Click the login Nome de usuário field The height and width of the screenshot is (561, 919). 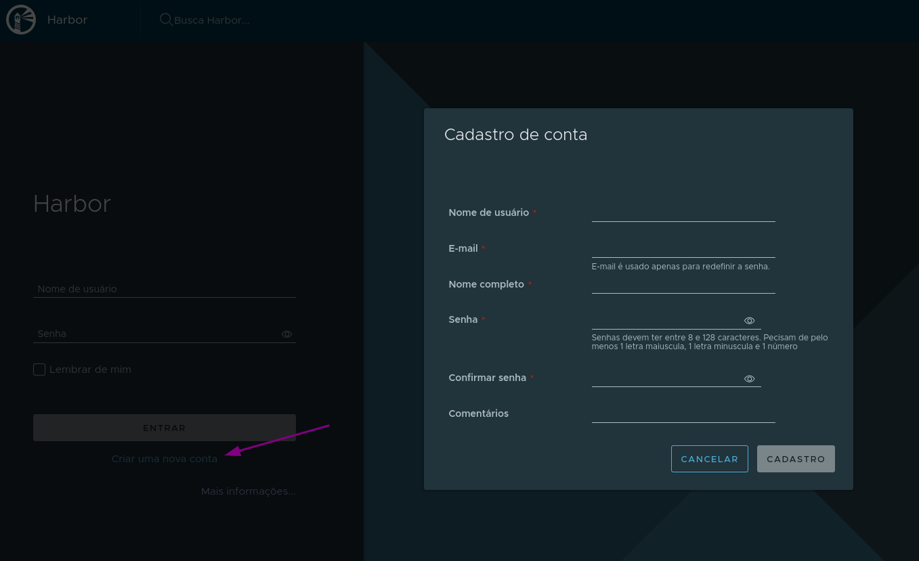click(x=164, y=289)
